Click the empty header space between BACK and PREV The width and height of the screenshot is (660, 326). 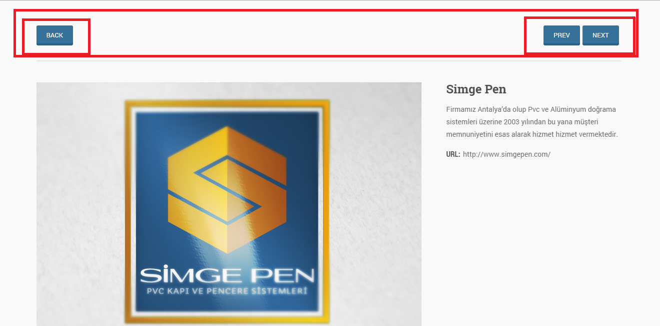308,35
